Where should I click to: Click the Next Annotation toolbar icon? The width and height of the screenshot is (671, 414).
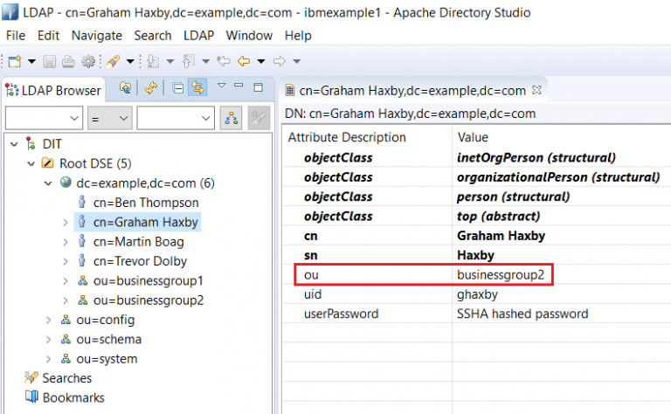153,62
